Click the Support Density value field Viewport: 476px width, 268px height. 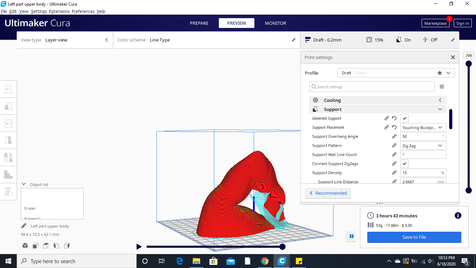pos(423,173)
